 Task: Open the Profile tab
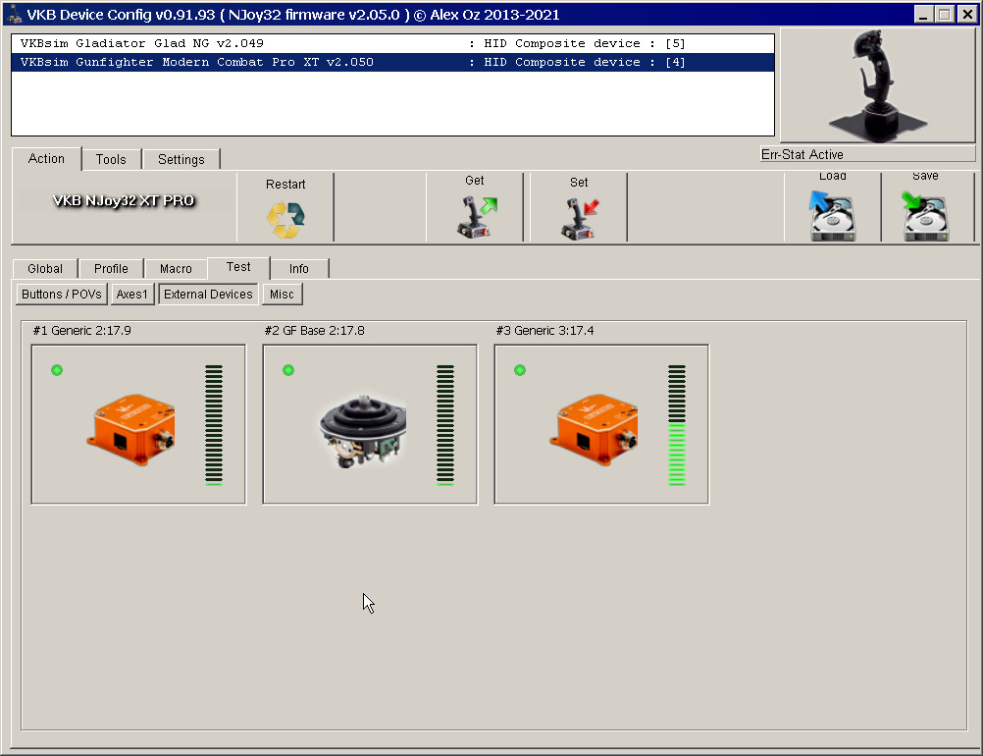pyautogui.click(x=111, y=268)
